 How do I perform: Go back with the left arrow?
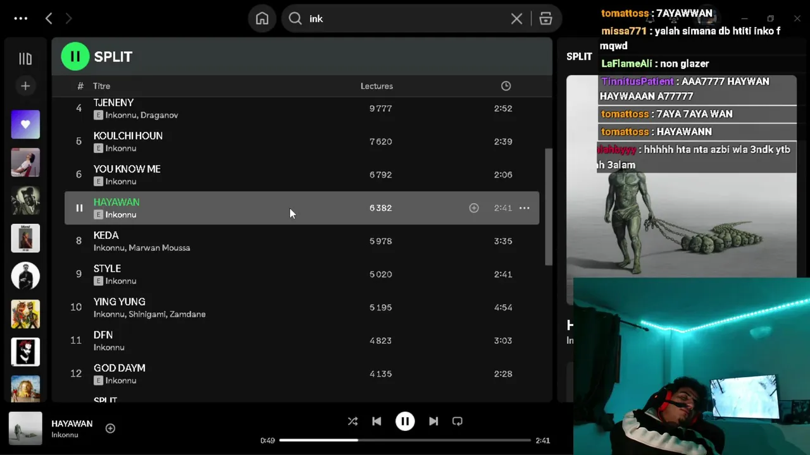point(49,18)
